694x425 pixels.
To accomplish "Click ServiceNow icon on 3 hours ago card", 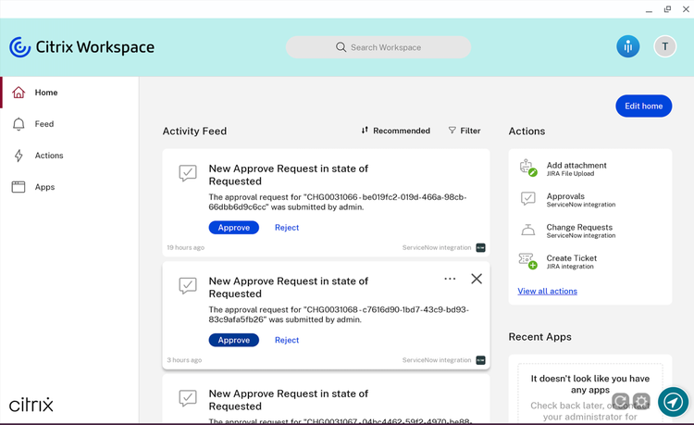I will 480,360.
